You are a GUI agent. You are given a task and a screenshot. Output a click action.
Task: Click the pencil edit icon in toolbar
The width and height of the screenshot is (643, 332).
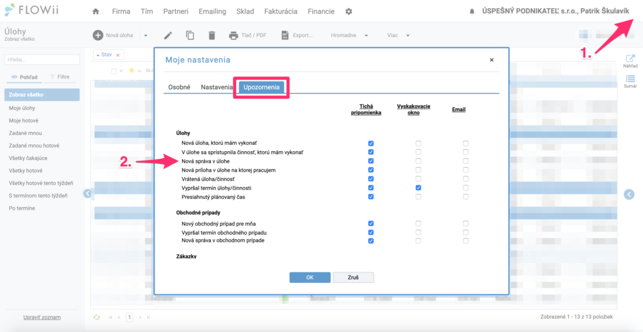click(168, 35)
